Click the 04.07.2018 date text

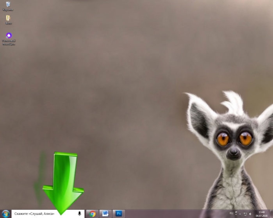point(262,216)
